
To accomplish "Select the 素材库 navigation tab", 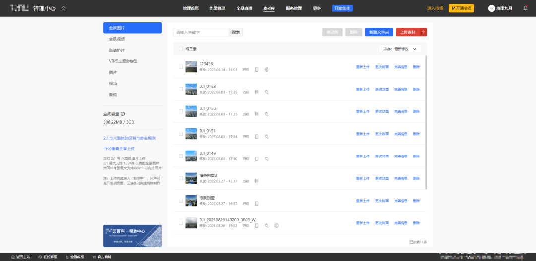I will 269,8.
